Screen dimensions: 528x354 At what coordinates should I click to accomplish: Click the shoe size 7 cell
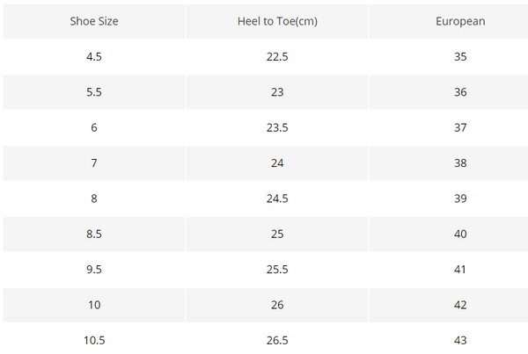pyautogui.click(x=94, y=163)
